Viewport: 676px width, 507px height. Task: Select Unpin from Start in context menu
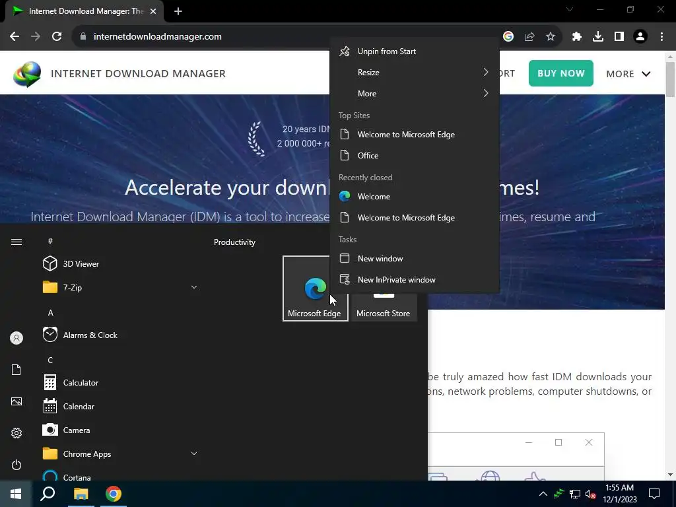(x=415, y=51)
